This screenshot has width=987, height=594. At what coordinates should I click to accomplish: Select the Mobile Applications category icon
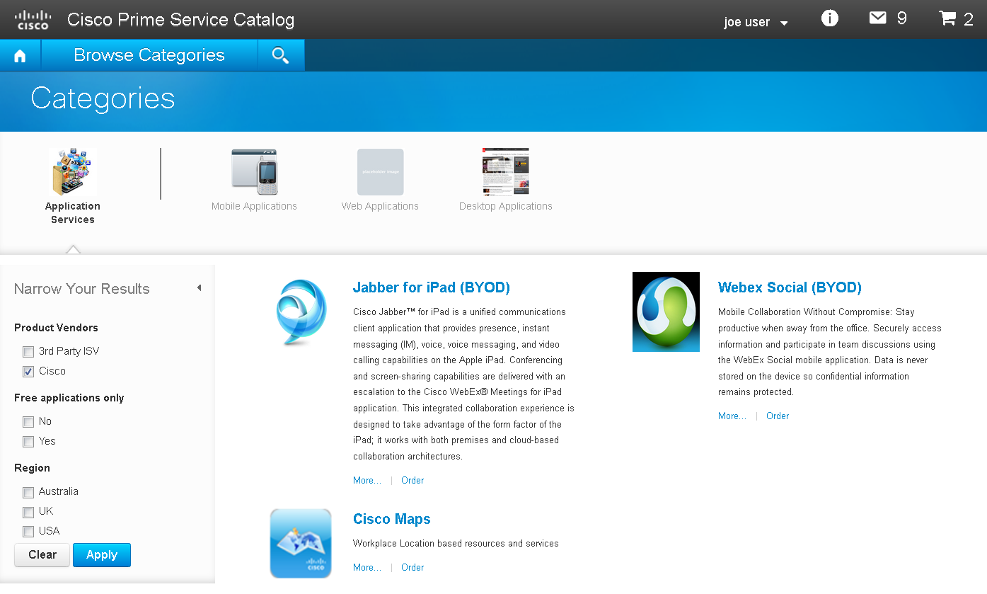pyautogui.click(x=254, y=171)
